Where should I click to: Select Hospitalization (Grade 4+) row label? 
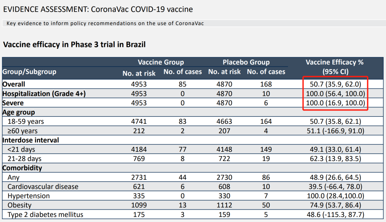coord(44,94)
